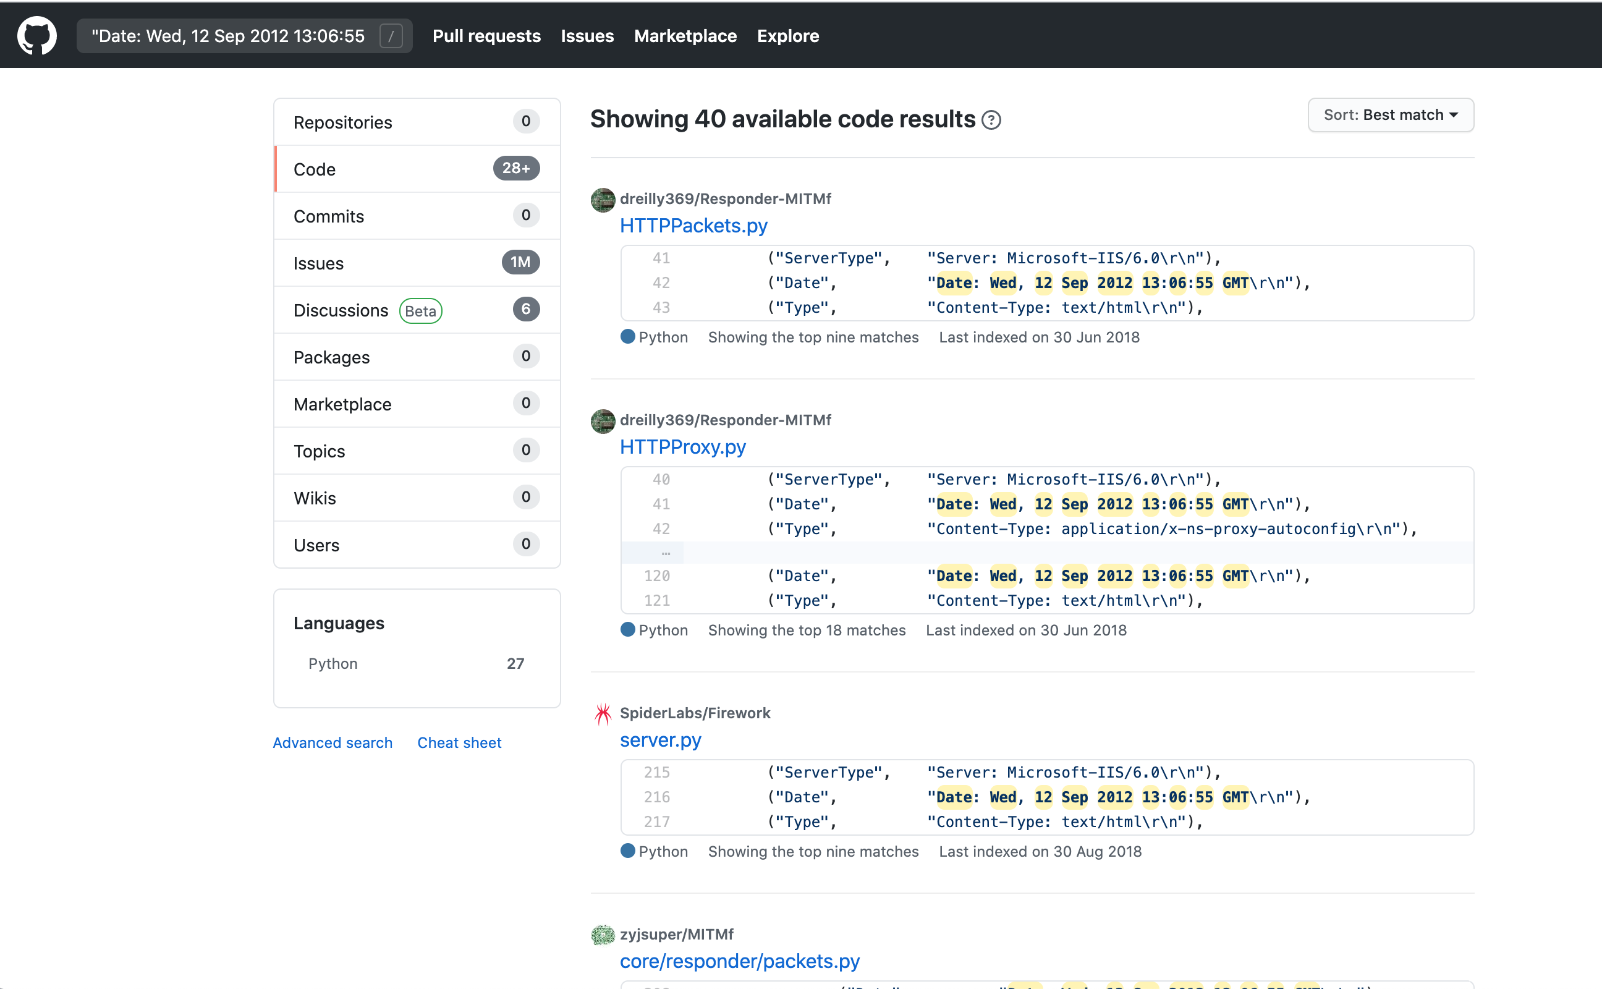Click the Beta badge next to Discussions
Viewport: 1602px width, 989px height.
tap(420, 311)
